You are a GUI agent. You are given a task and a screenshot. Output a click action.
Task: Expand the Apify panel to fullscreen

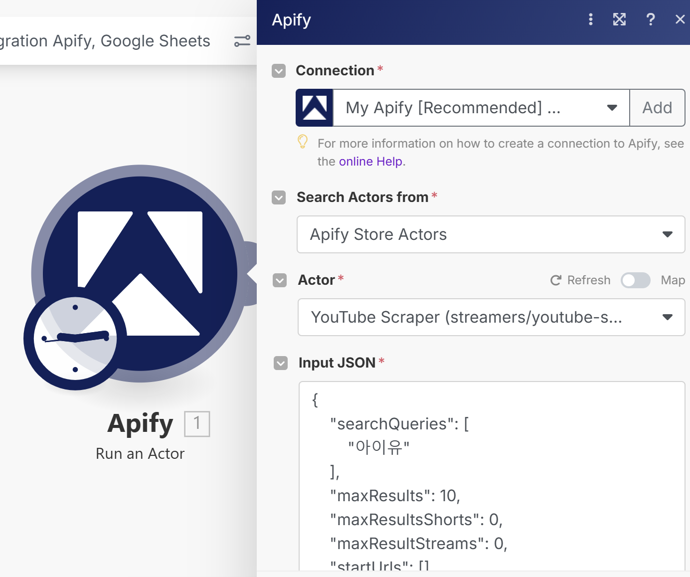pyautogui.click(x=619, y=19)
